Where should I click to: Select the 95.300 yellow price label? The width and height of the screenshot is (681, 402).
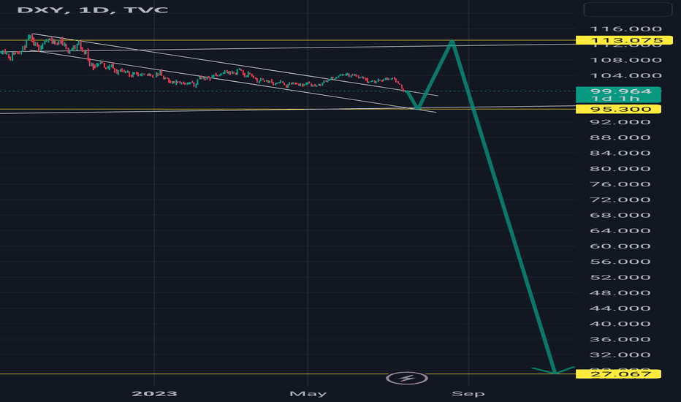point(618,109)
